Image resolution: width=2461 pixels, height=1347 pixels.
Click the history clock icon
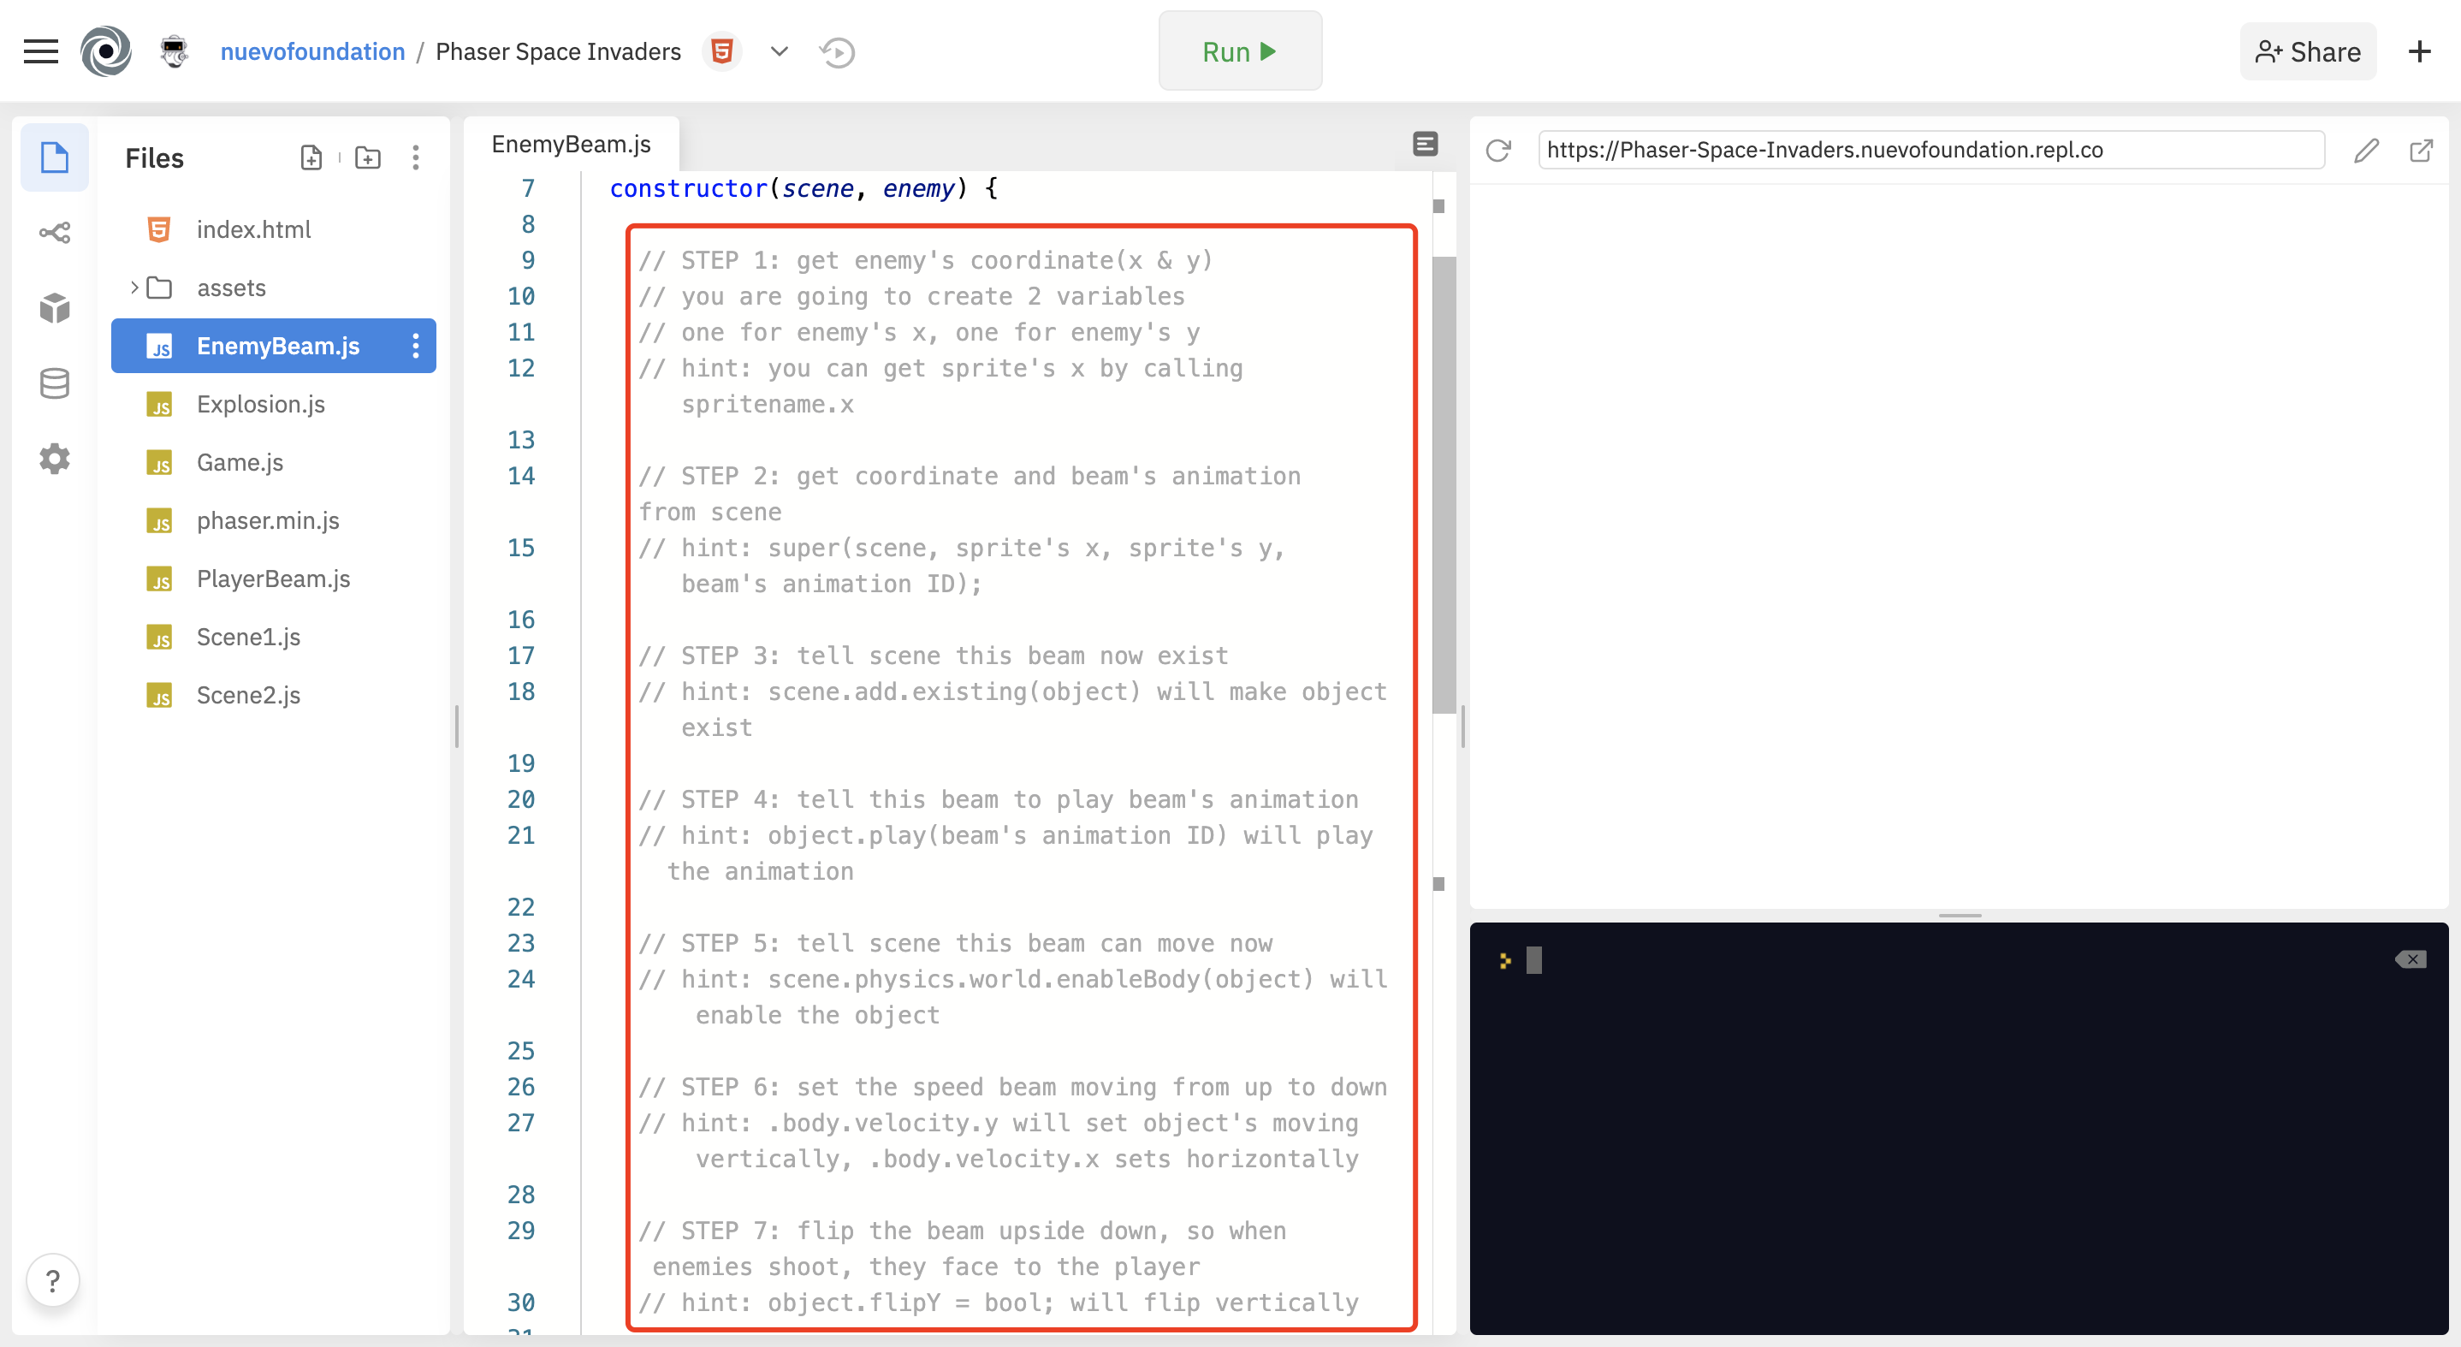[837, 51]
